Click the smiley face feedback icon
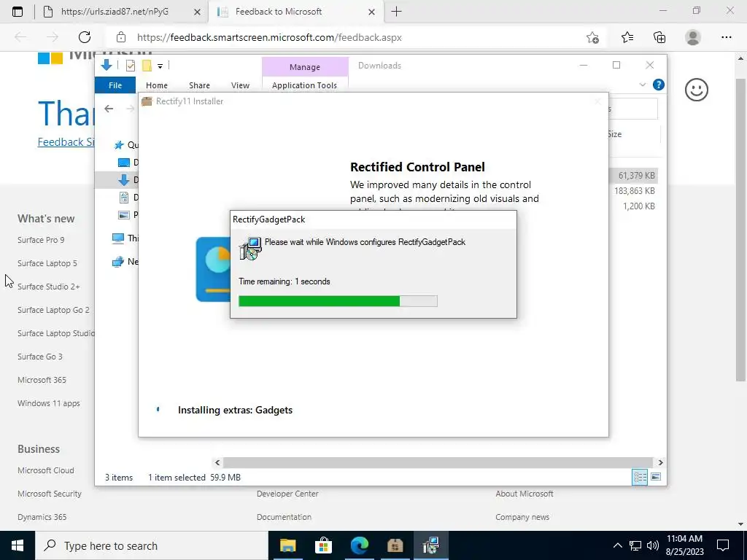This screenshot has width=747, height=560. (696, 90)
